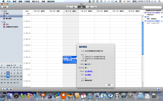Check the 整日 all-day checkbox in popup
Viewport: 163px width, 101px height.
point(86,55)
